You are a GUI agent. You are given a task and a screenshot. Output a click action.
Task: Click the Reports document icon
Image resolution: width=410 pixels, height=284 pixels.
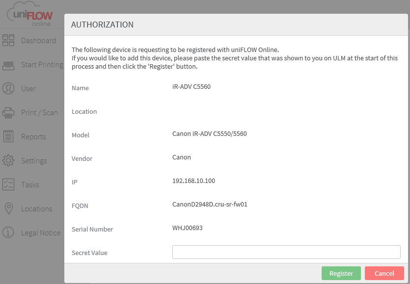pos(8,137)
